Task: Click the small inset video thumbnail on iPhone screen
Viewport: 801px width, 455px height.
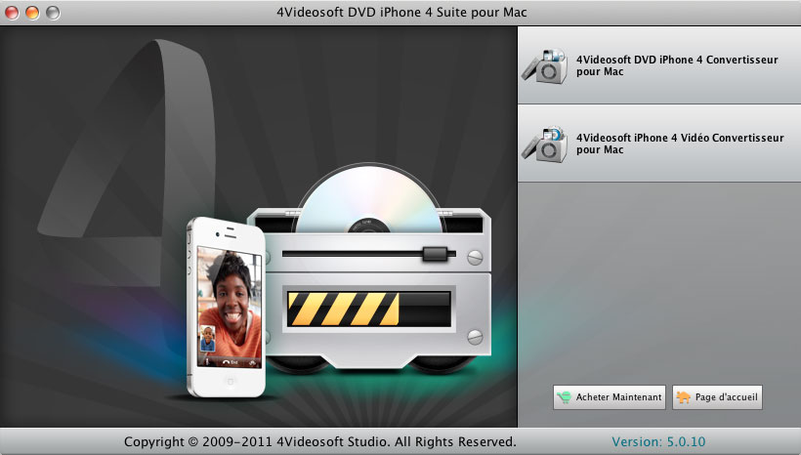Action: point(208,339)
